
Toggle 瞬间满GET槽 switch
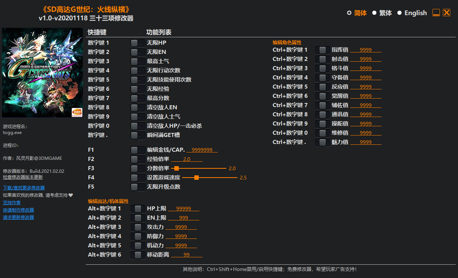pos(138,135)
